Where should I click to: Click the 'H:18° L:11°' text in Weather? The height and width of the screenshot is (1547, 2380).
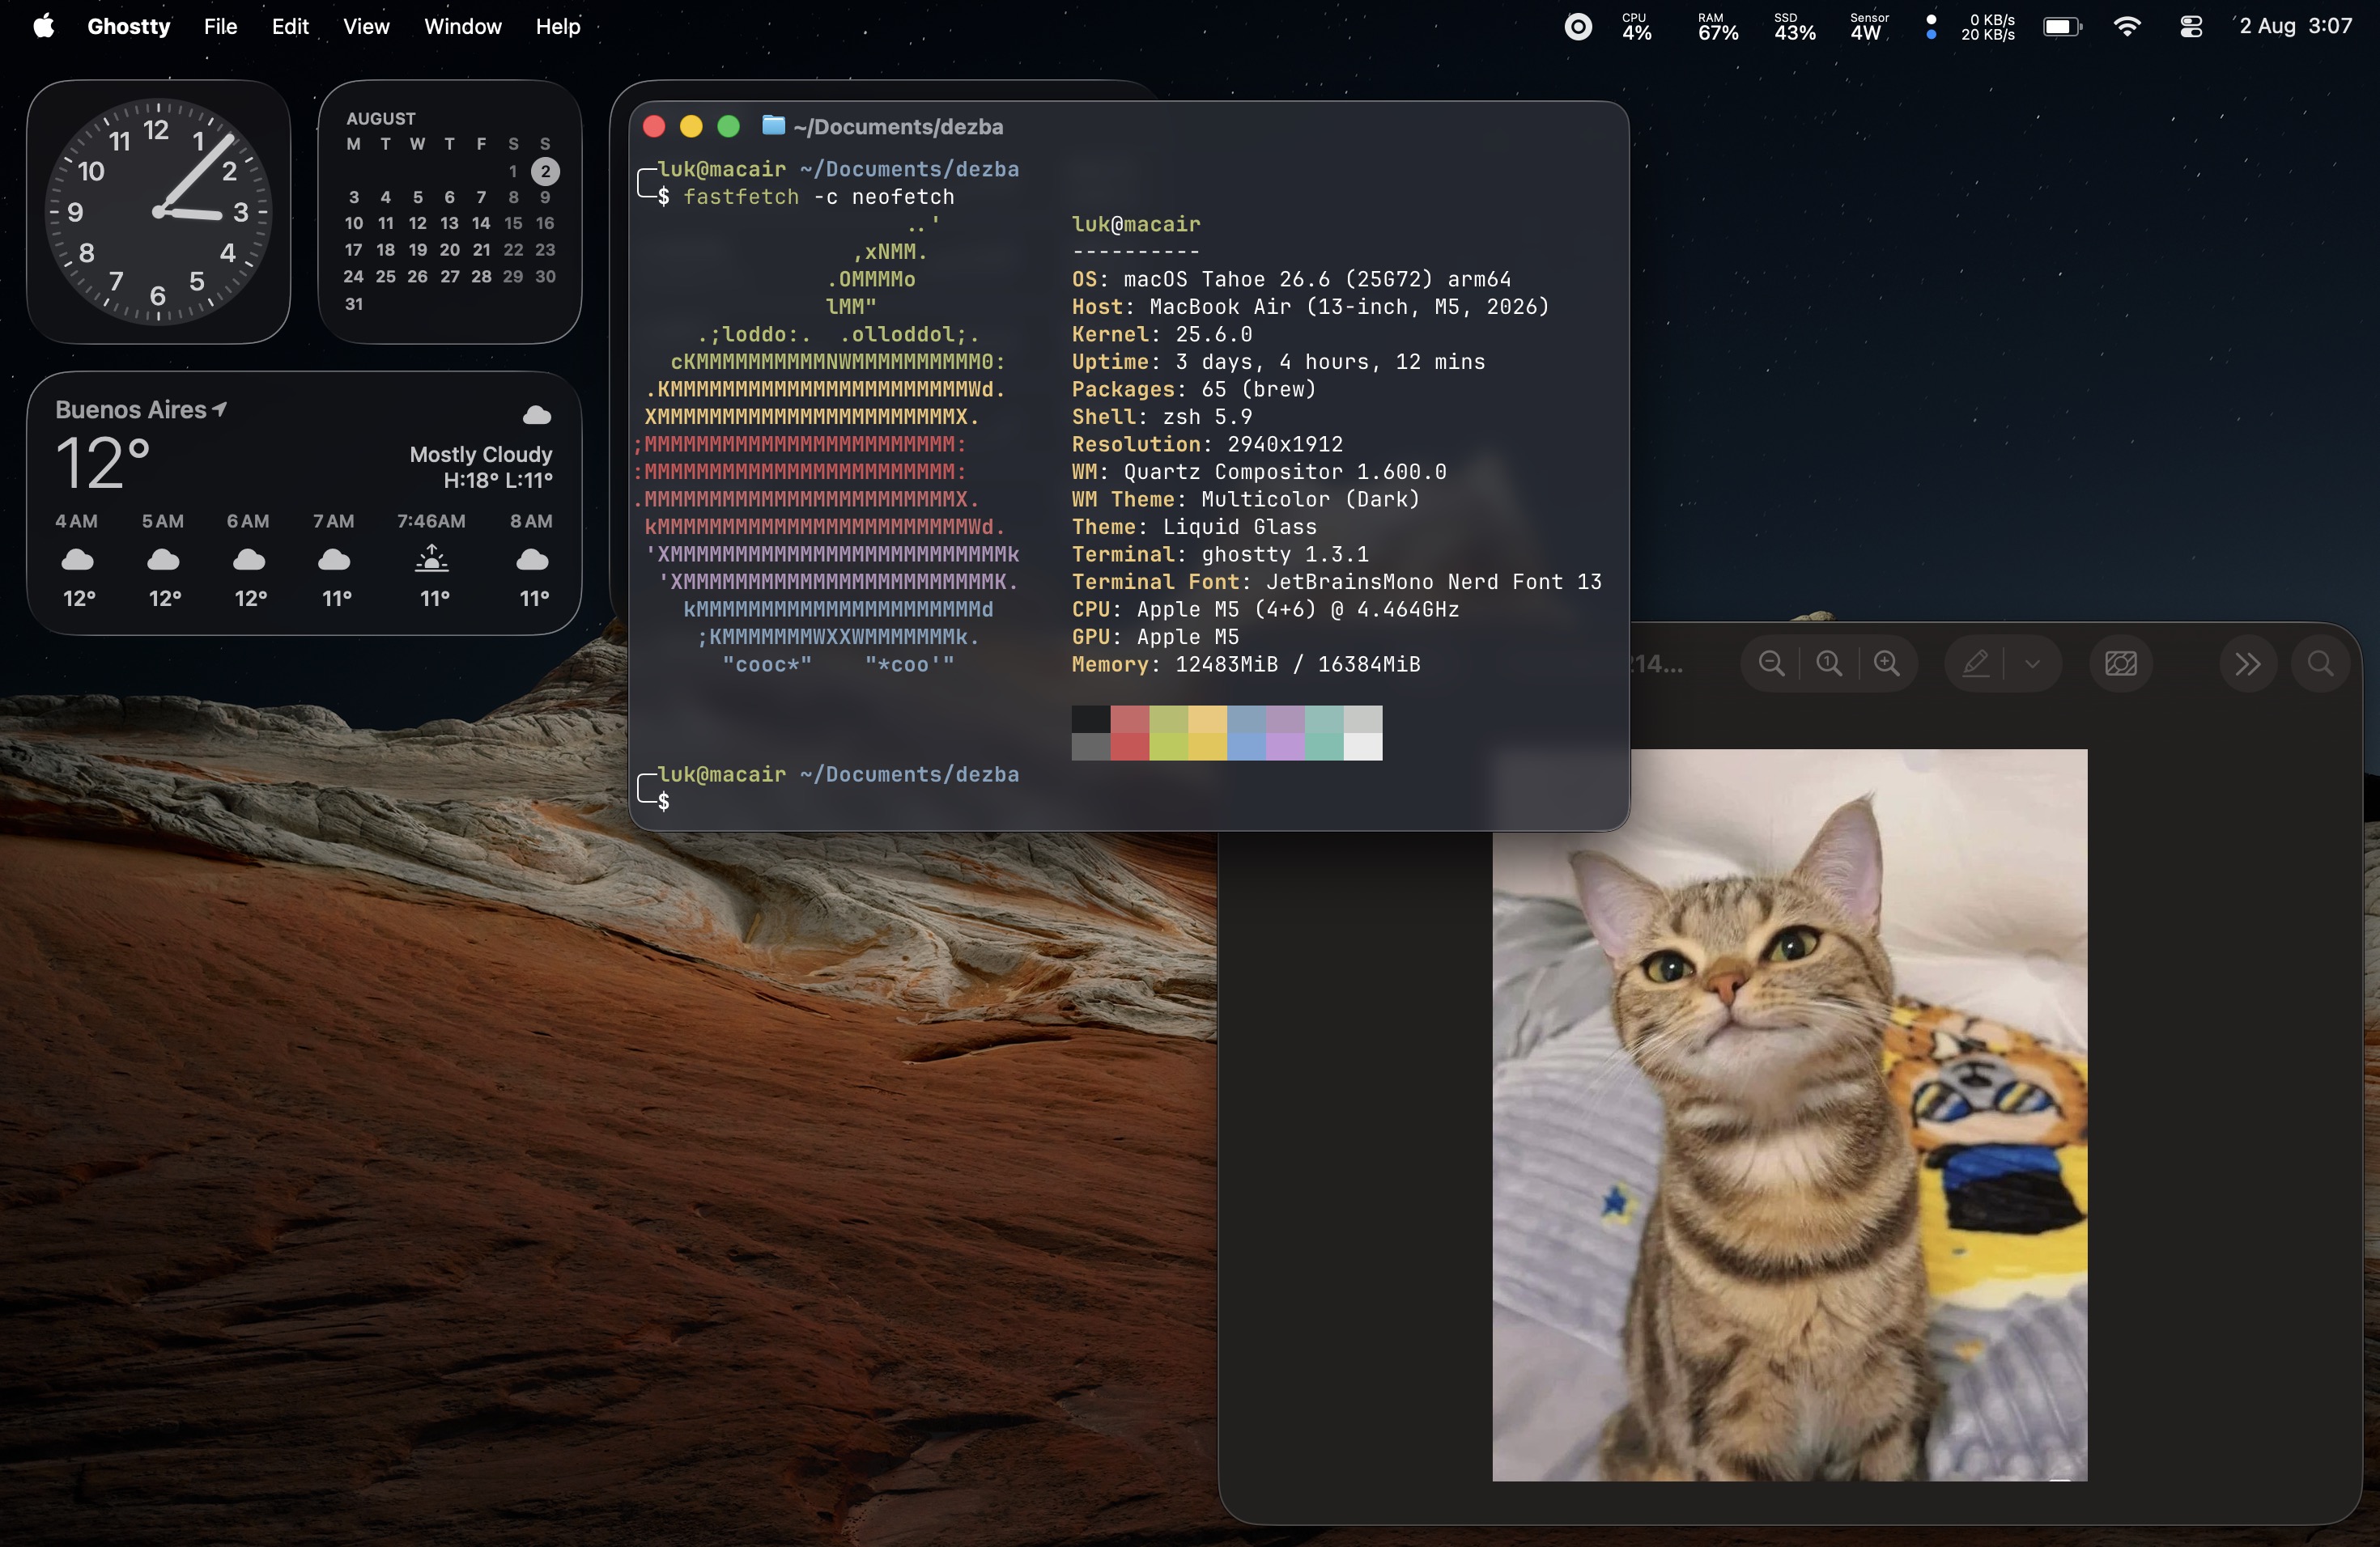click(x=498, y=481)
